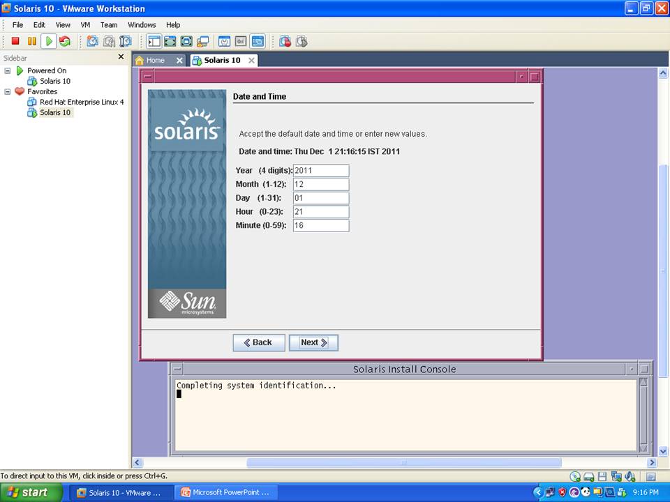Viewport: 670px width, 502px height.
Task: Open the Edit menu
Action: (39, 25)
